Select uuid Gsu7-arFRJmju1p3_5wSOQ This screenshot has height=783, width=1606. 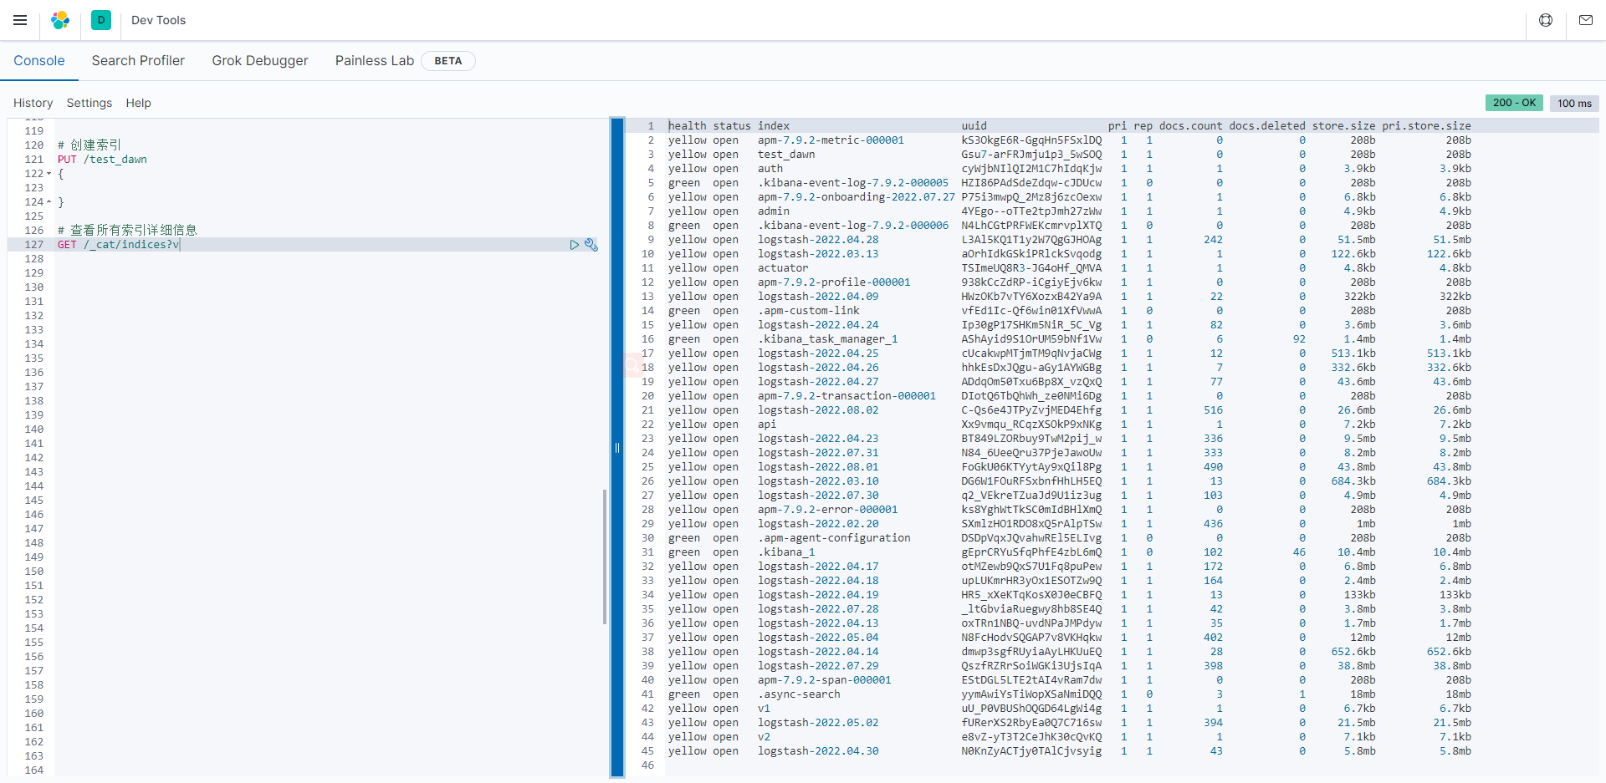tap(1031, 155)
